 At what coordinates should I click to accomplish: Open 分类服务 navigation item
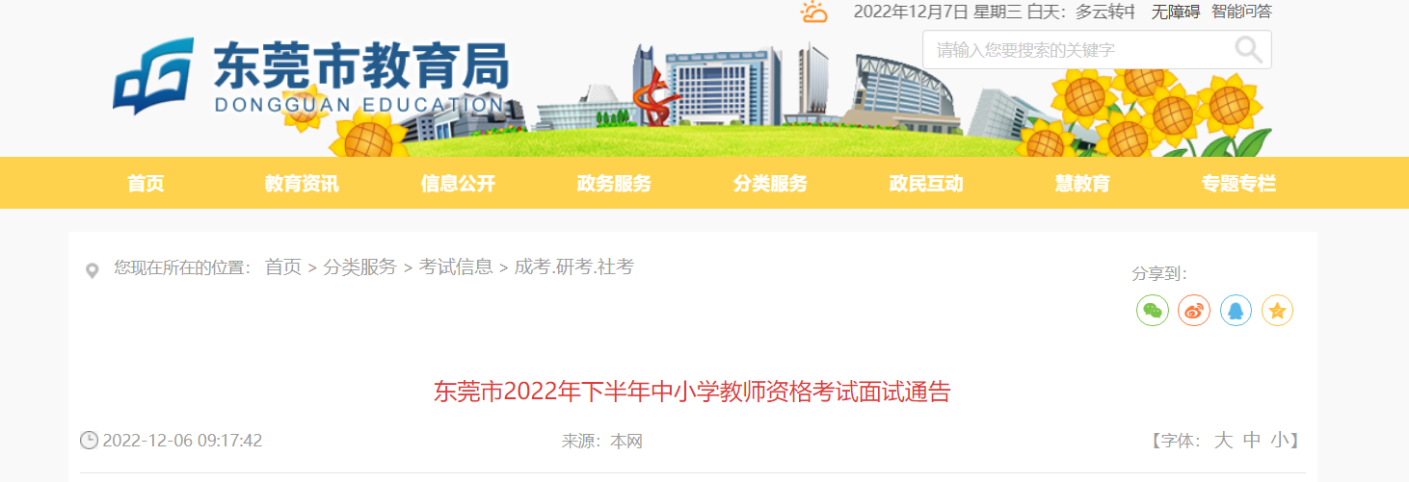click(x=770, y=184)
